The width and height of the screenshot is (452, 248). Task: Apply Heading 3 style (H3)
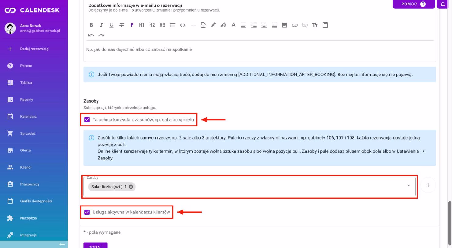[x=162, y=25]
